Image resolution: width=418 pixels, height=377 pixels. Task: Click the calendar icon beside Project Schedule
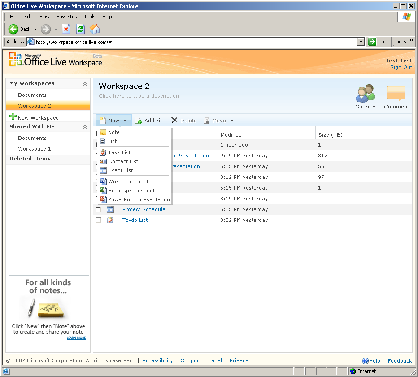110,210
